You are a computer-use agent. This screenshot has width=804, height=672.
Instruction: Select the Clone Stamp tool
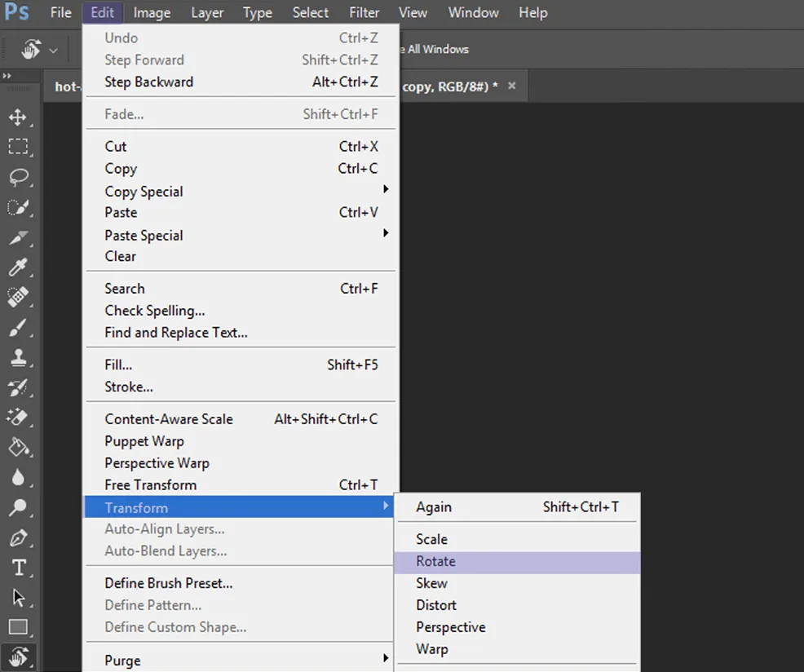coord(18,357)
